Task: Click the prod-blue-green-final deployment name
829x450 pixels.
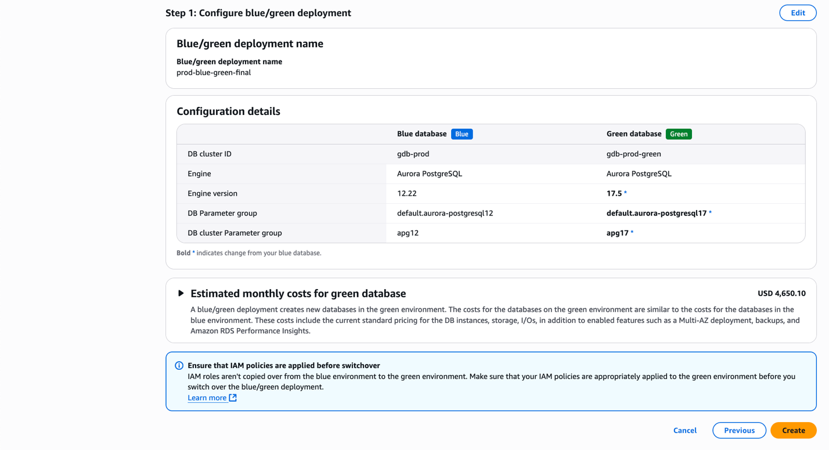Action: (214, 73)
